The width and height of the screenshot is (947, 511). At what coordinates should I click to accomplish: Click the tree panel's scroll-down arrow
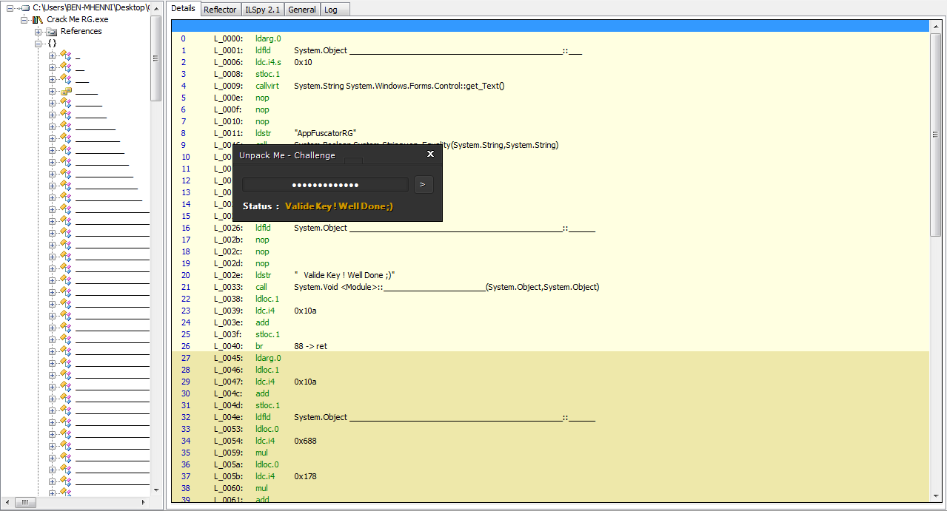click(x=156, y=490)
